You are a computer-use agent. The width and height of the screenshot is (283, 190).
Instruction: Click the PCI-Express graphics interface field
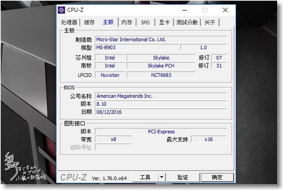tap(161, 132)
